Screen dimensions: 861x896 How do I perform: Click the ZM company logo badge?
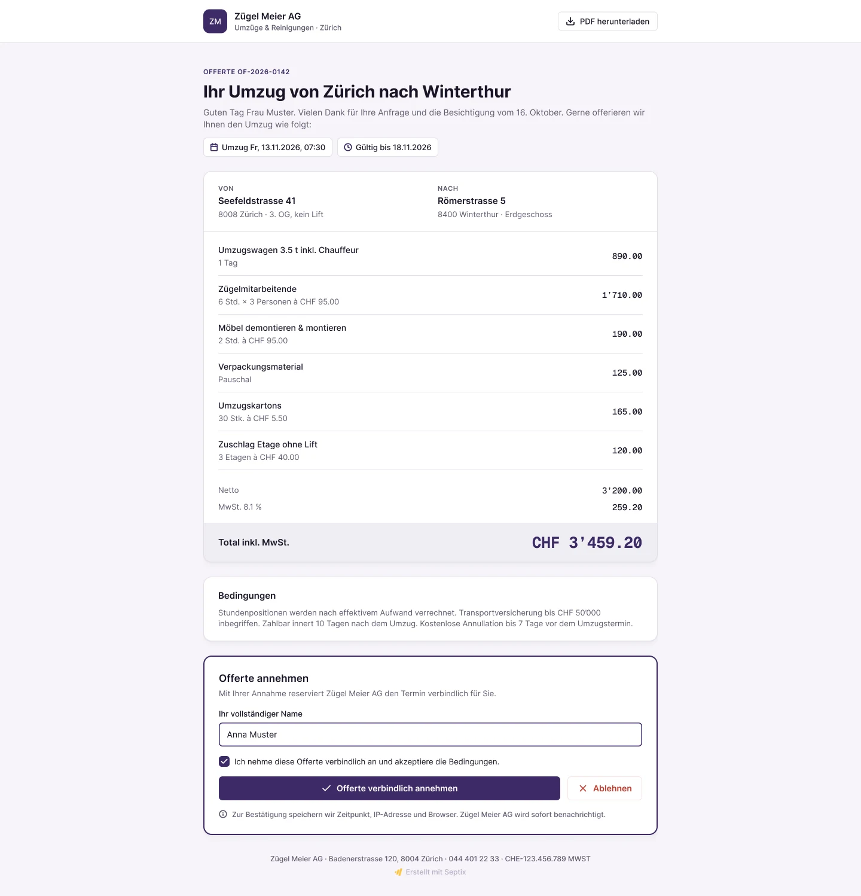coord(215,22)
